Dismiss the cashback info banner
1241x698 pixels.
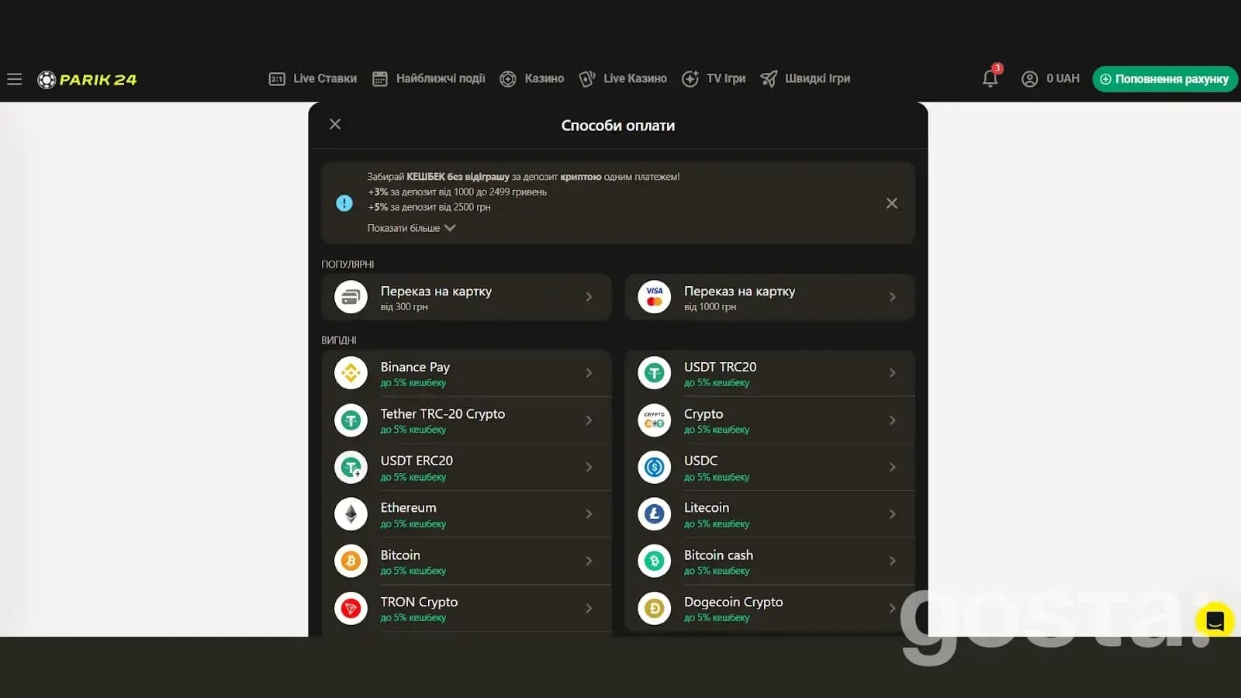click(892, 203)
